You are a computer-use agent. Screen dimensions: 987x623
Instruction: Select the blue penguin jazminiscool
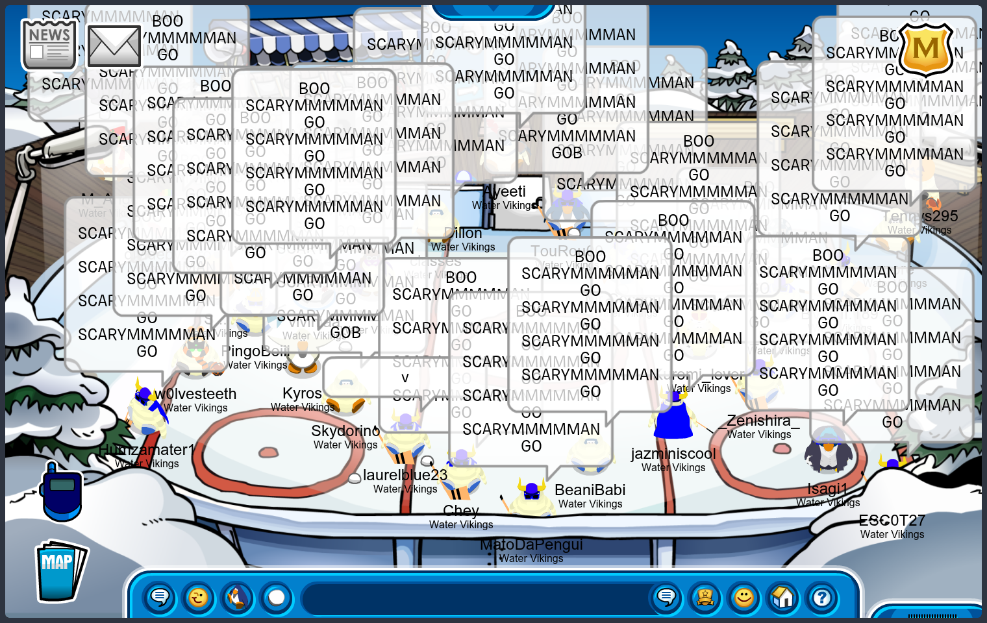pos(673,419)
